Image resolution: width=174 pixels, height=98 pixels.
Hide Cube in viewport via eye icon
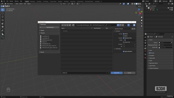pyautogui.click(x=170, y=10)
